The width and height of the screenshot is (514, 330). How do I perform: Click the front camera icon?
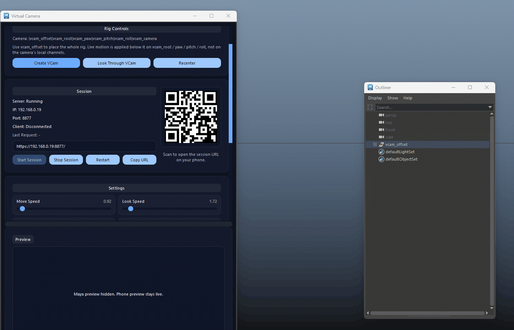coord(381,130)
